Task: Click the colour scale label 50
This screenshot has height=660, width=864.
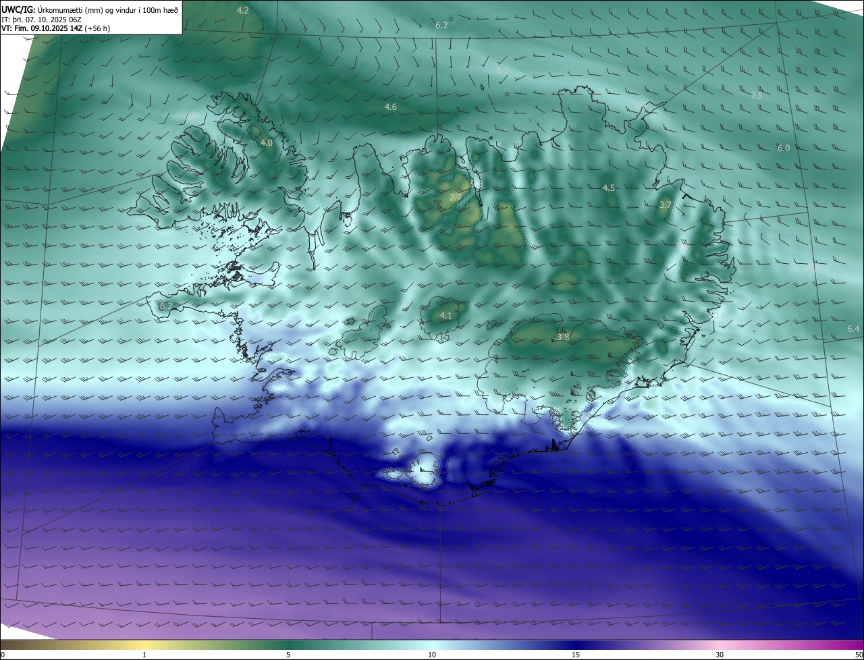Action: (859, 655)
